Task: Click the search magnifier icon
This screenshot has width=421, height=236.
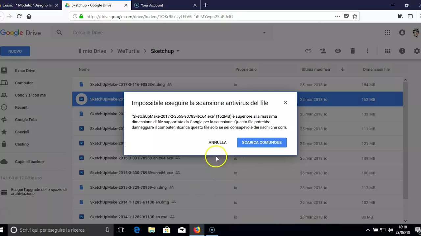Action: pyautogui.click(x=59, y=32)
